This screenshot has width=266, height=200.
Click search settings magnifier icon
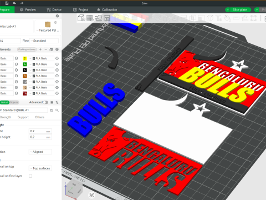[x=57, y=110]
